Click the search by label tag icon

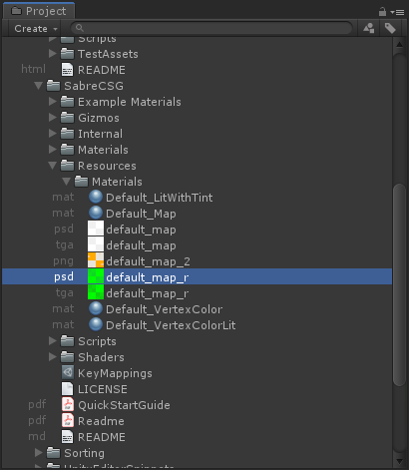click(390, 28)
